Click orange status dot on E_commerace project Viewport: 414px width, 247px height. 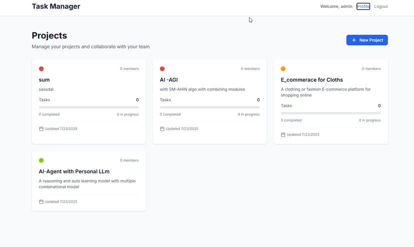pos(283,68)
